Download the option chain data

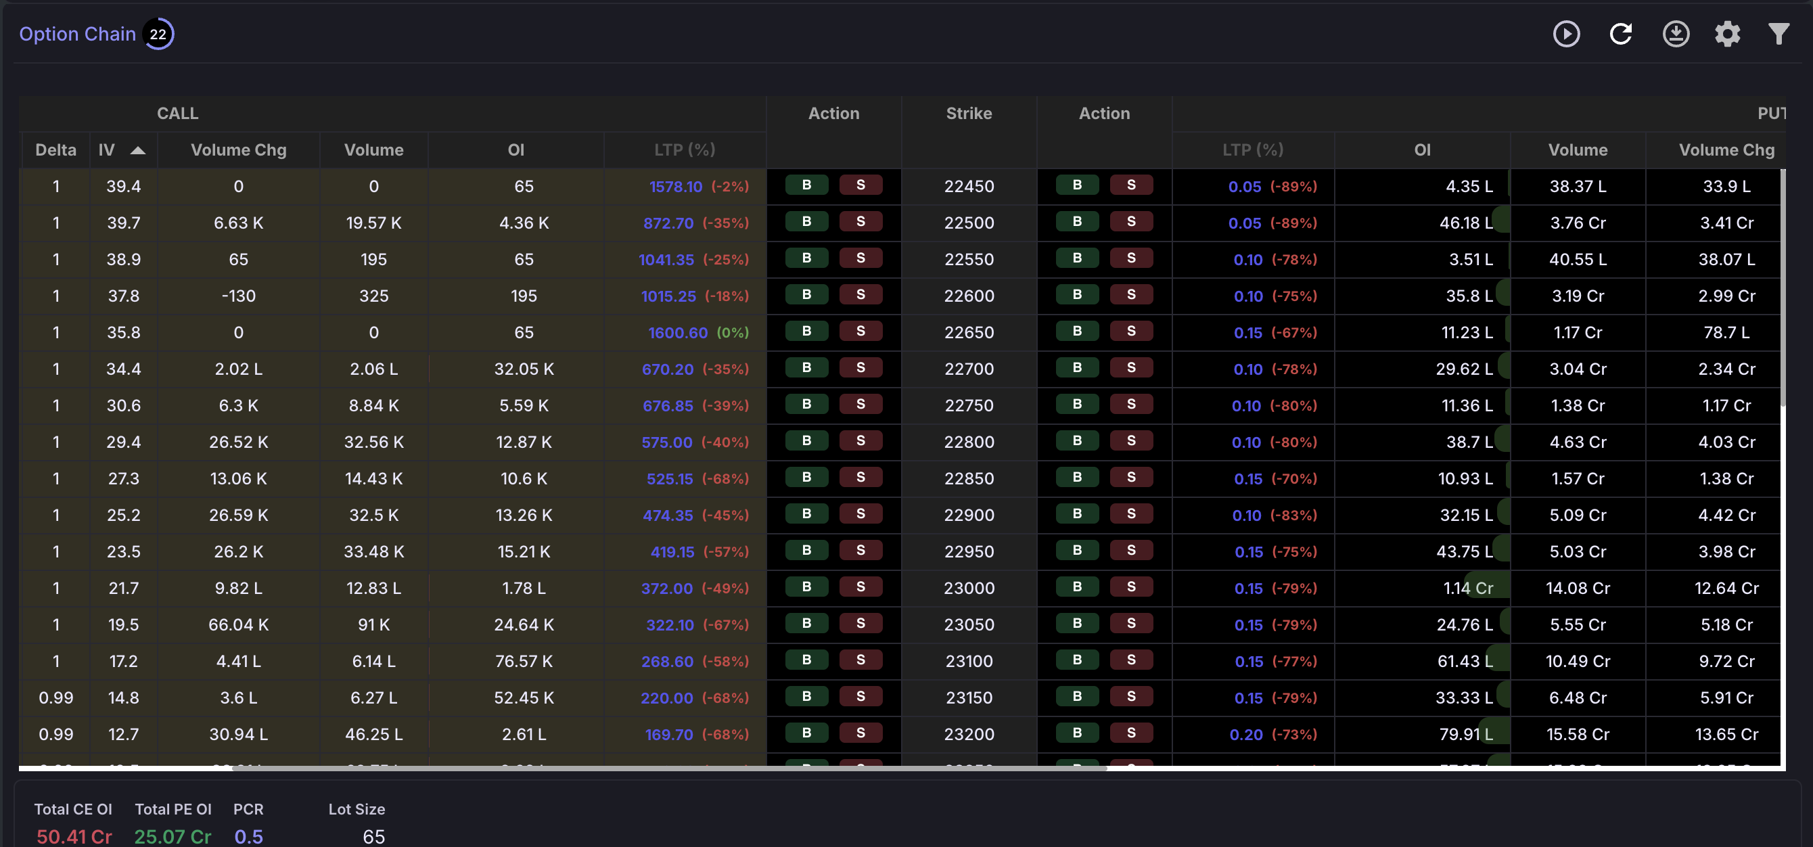[1675, 34]
